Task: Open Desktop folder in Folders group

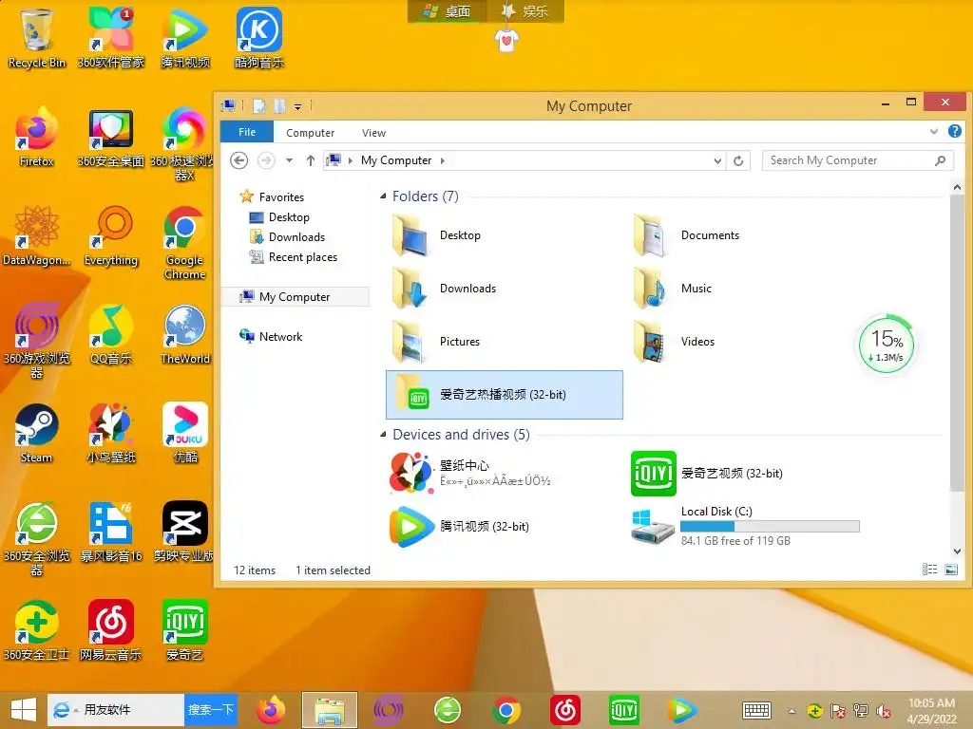Action: point(437,235)
